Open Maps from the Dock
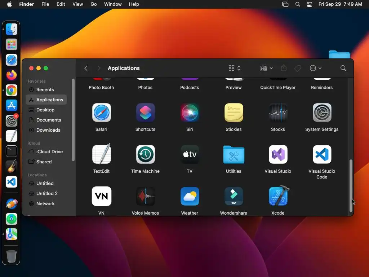The width and height of the screenshot is (369, 277). (x=11, y=234)
